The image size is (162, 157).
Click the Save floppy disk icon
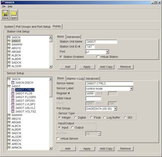[x=5, y=13]
